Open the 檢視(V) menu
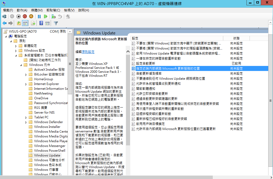This screenshot has height=179, width=273. click(69, 10)
